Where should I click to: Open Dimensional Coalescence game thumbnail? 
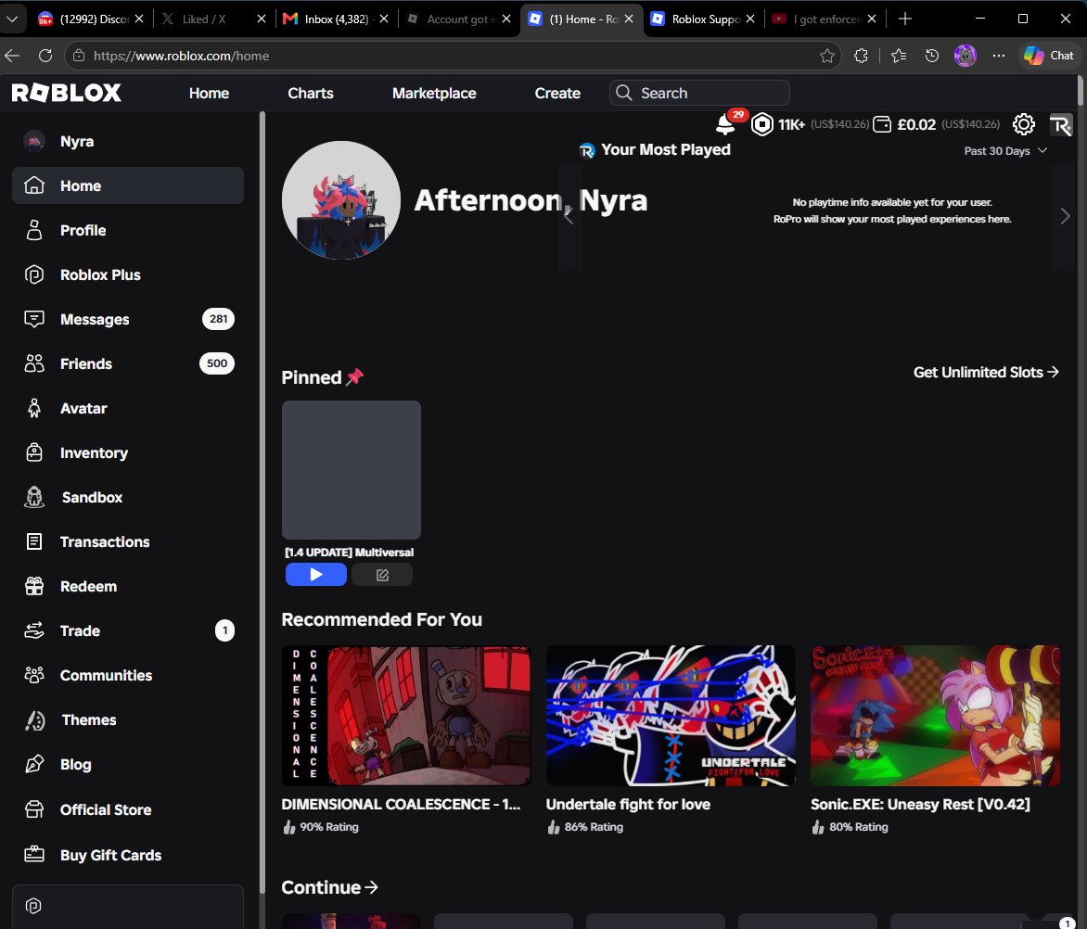click(x=406, y=716)
